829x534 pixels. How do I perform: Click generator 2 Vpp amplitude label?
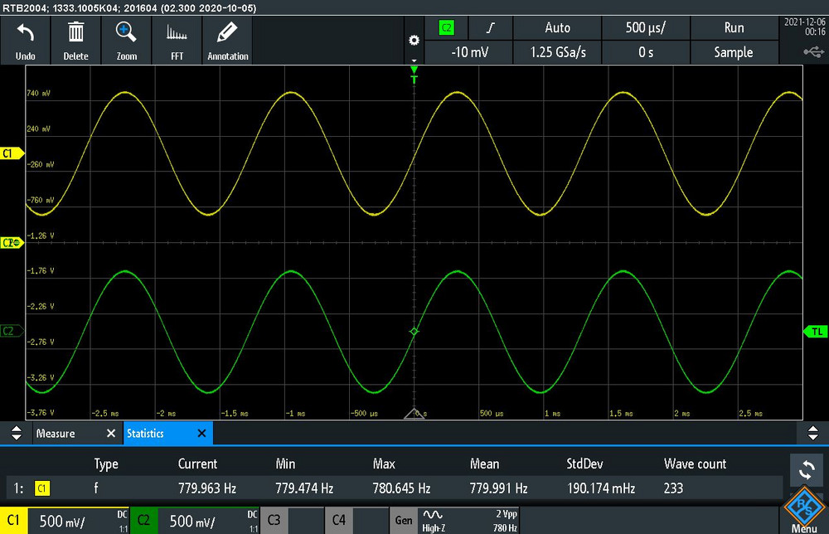coord(506,514)
